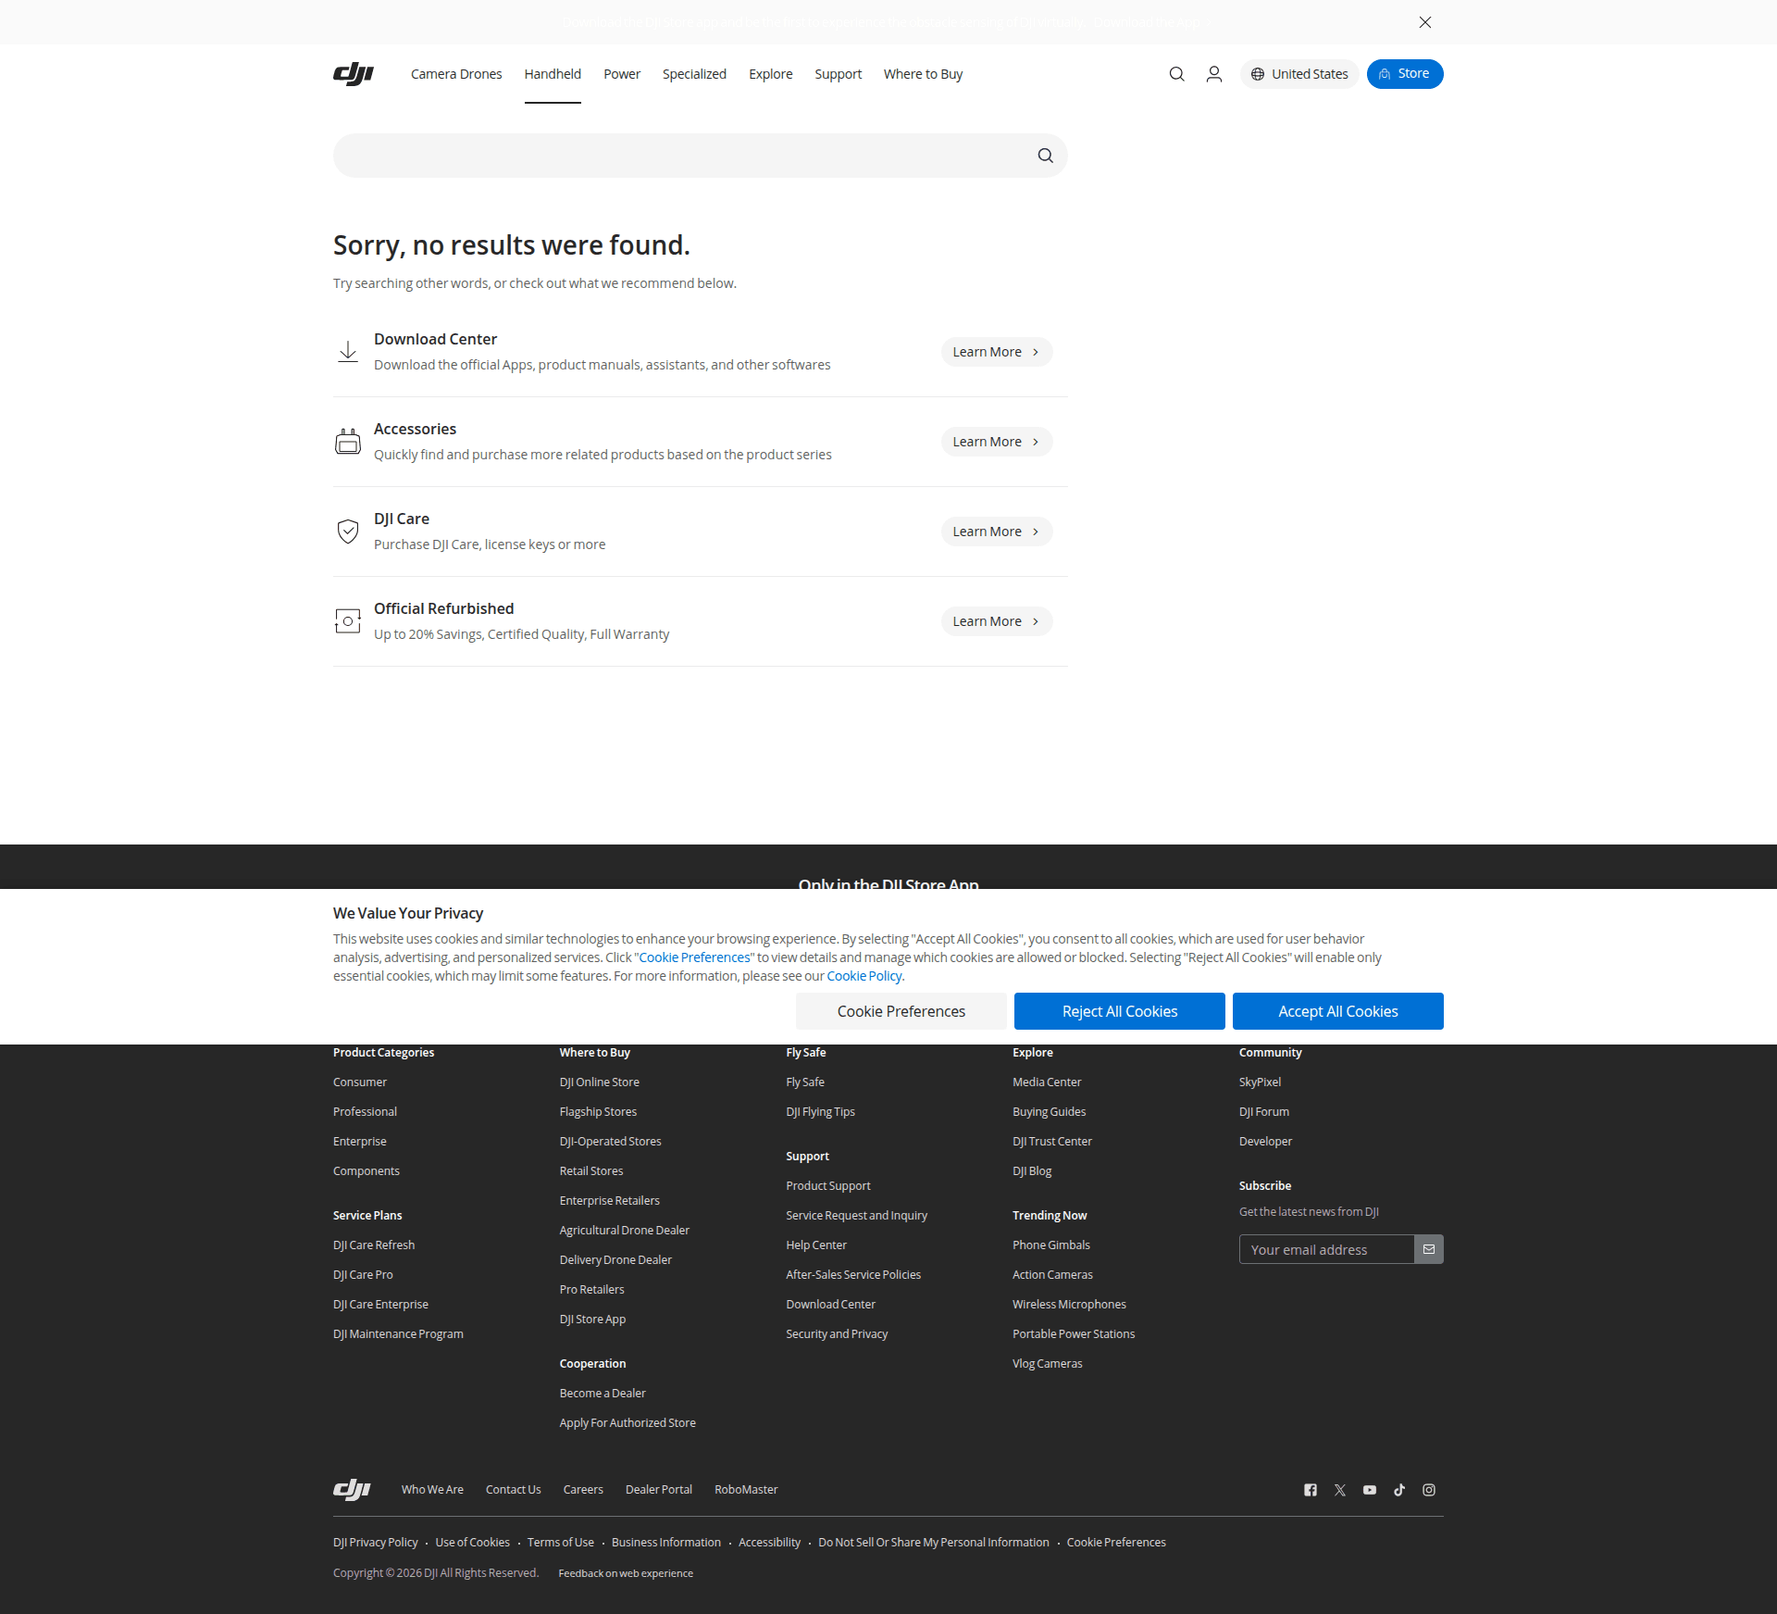Open Cookie Preferences button in banner

[x=901, y=1011]
